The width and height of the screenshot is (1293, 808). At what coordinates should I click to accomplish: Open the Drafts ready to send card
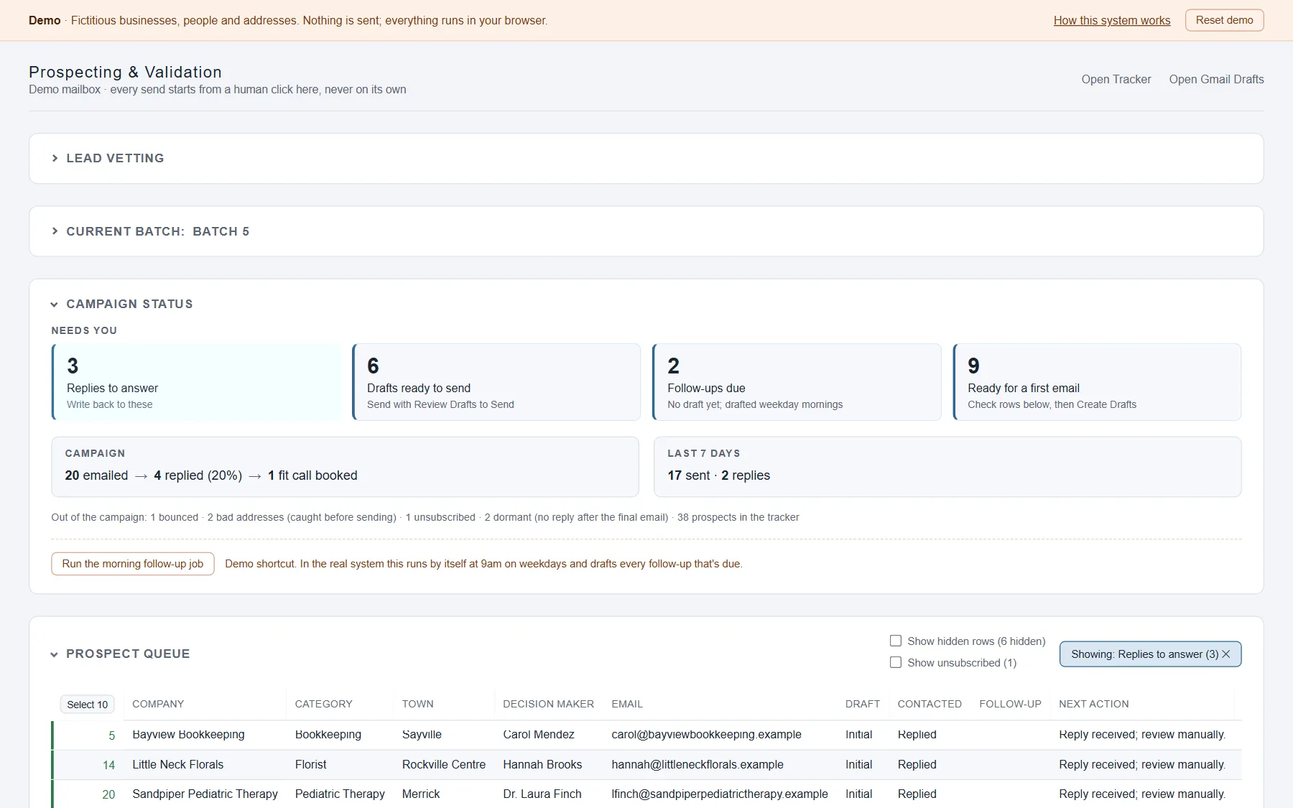pos(496,382)
